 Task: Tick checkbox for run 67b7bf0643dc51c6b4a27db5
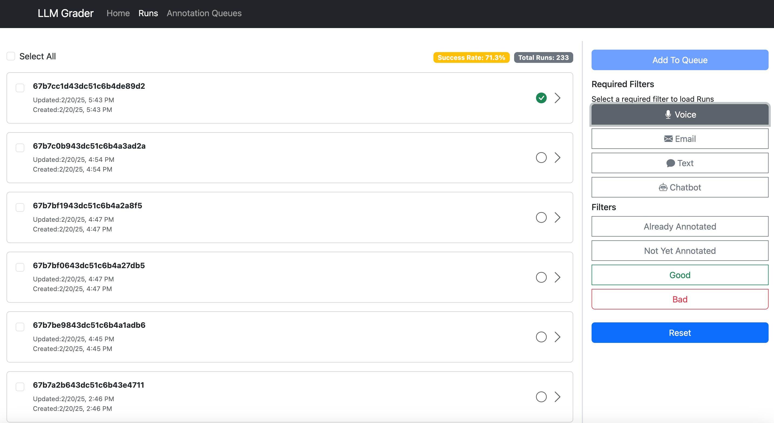click(x=20, y=267)
